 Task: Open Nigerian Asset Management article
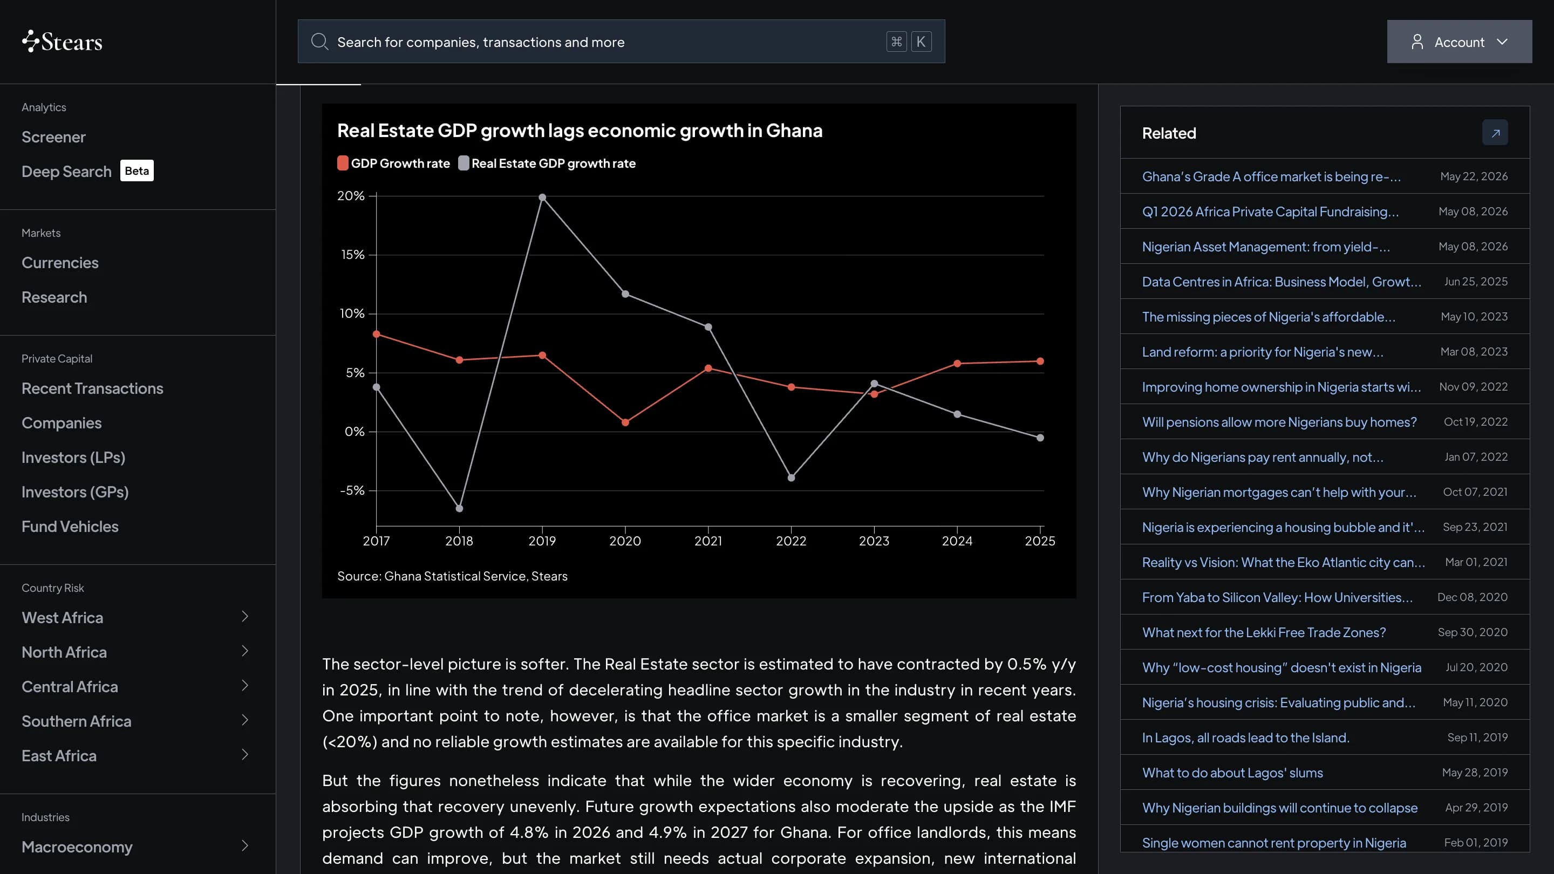1266,247
